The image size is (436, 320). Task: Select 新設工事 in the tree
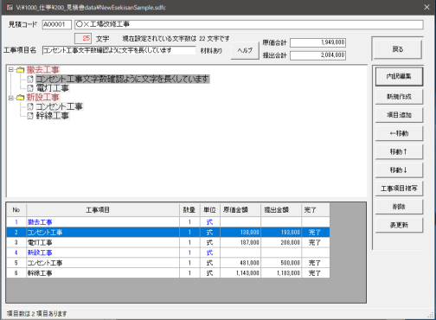(x=42, y=98)
